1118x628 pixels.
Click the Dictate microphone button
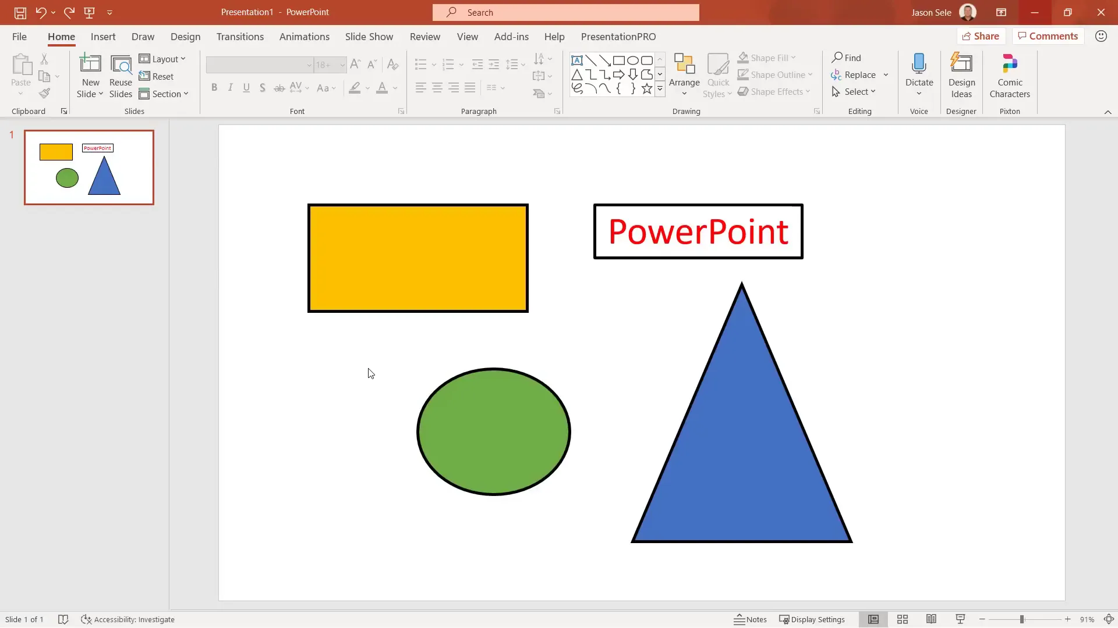tap(919, 75)
